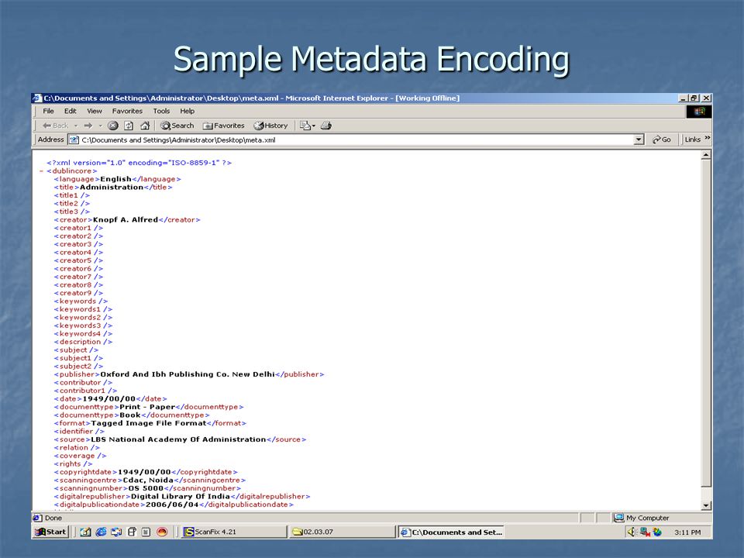This screenshot has height=558, width=744.
Task: Open the Edit menu
Action: [x=71, y=111]
